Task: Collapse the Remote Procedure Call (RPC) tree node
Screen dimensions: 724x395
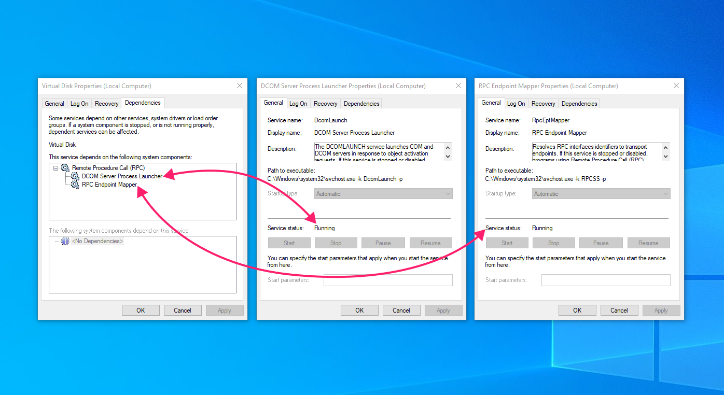Action: click(x=56, y=168)
